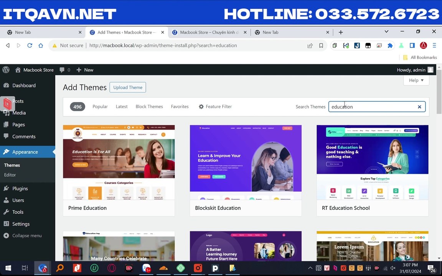This screenshot has width=442, height=276.
Task: Visit Macbook Store home icon
Action: [18, 70]
